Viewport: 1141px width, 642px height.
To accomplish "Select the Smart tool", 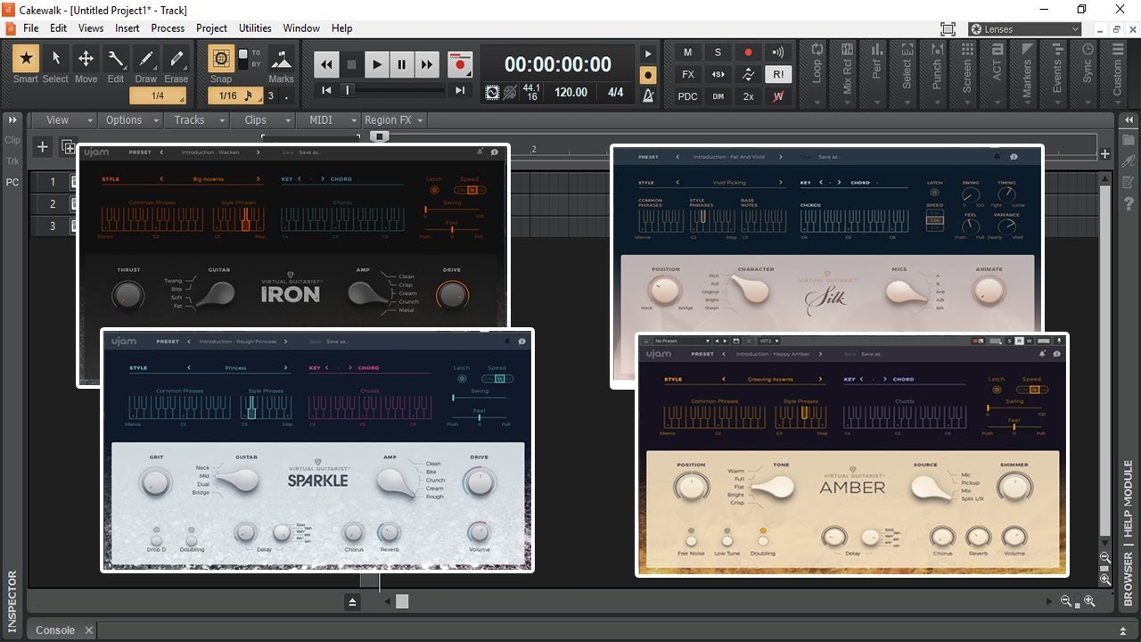I will point(25,60).
